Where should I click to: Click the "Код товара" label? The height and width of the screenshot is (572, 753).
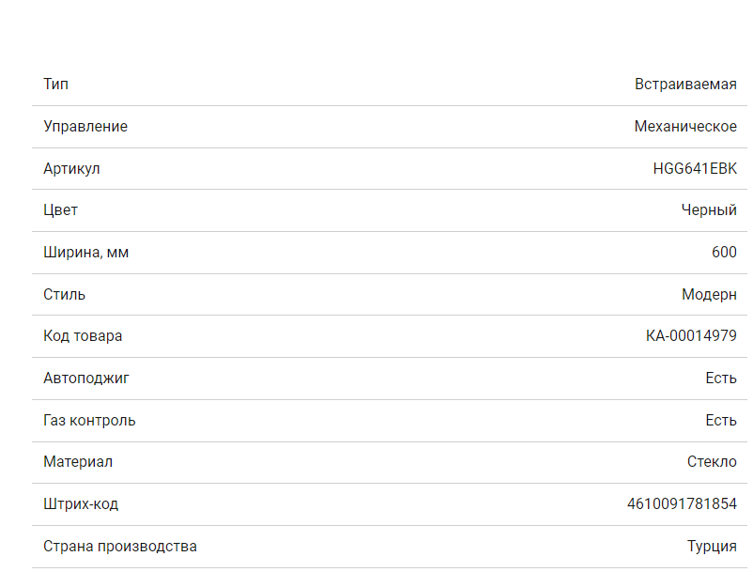(x=83, y=336)
